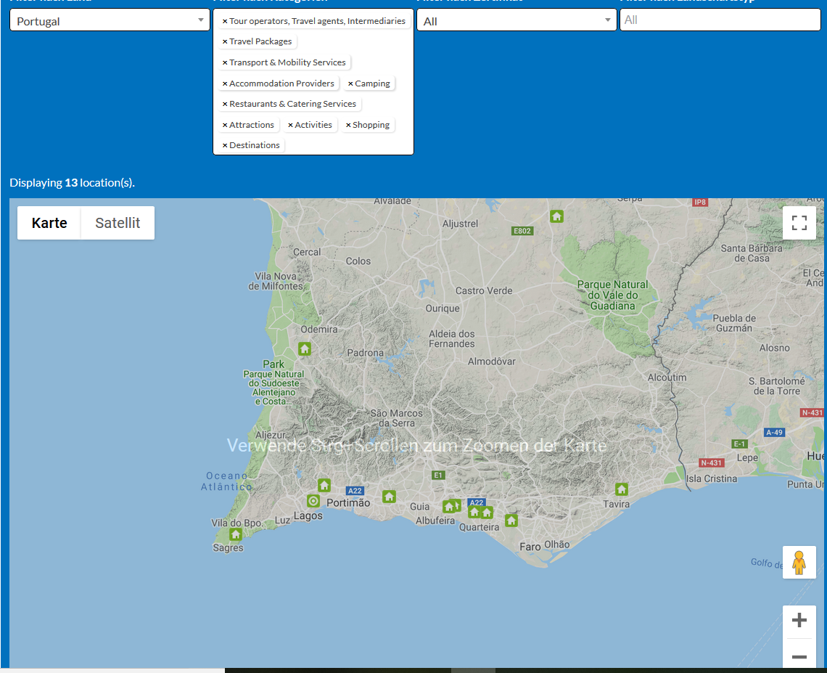Remove the Transport & Mobility Services tag

coord(225,62)
